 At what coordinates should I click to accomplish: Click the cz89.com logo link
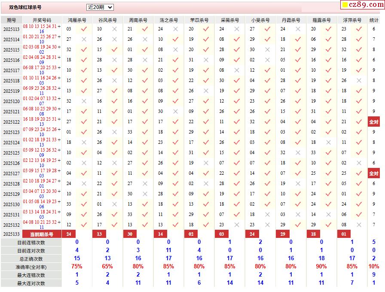(x=362, y=5)
